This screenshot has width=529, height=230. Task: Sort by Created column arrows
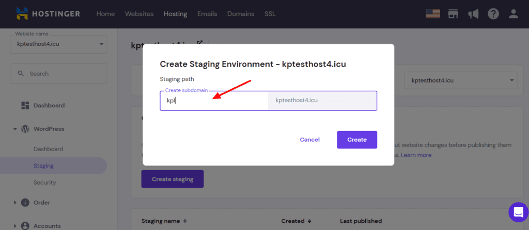(x=309, y=221)
